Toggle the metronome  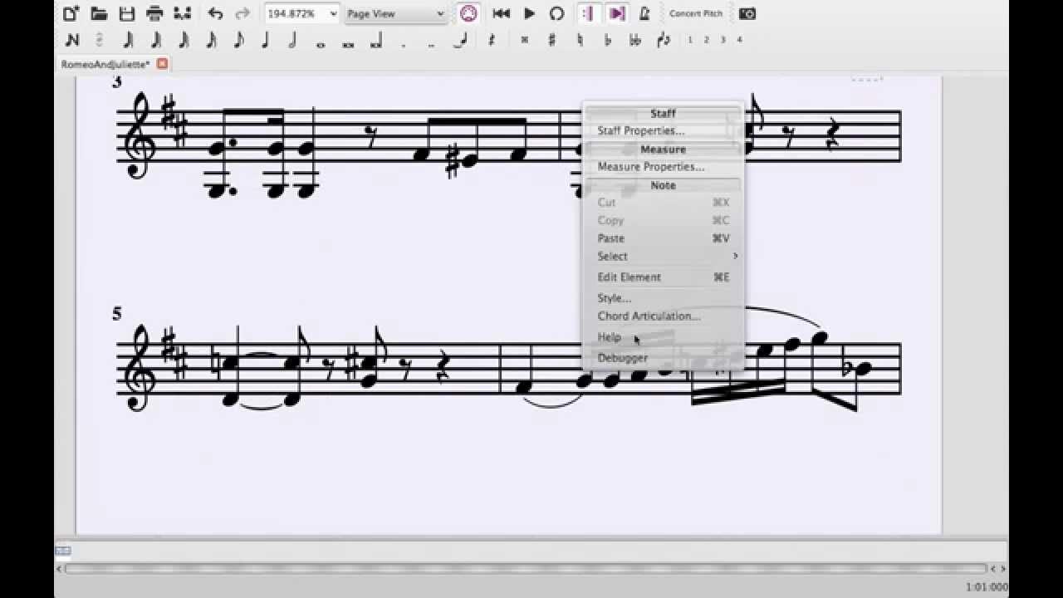coord(644,13)
